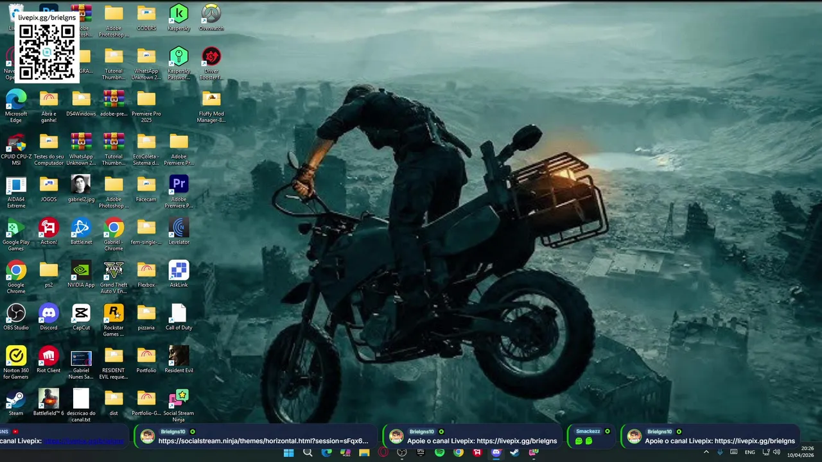This screenshot has height=462, width=822.
Task: Open taskbar Search
Action: (308, 453)
